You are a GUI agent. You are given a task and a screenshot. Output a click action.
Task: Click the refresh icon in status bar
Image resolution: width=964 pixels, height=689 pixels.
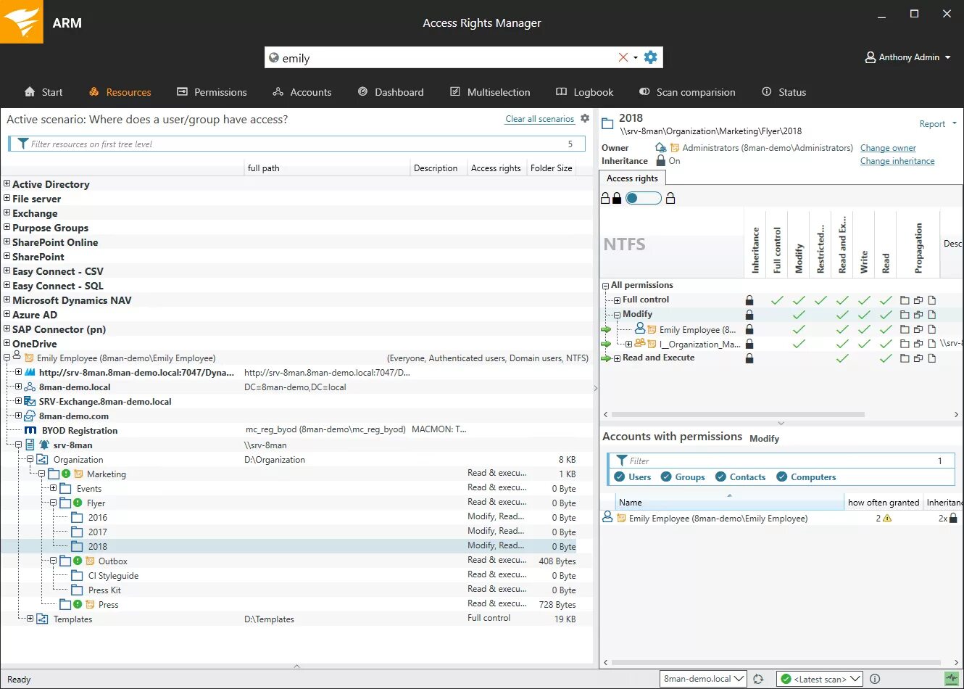tap(758, 679)
